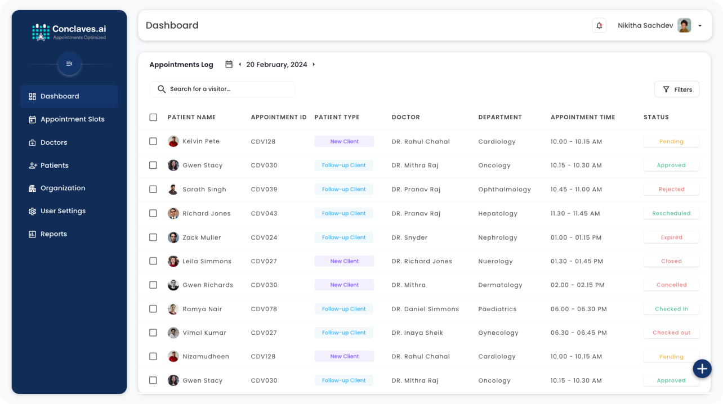723x404 pixels.
Task: Click the blue plus floating button
Action: (x=702, y=369)
